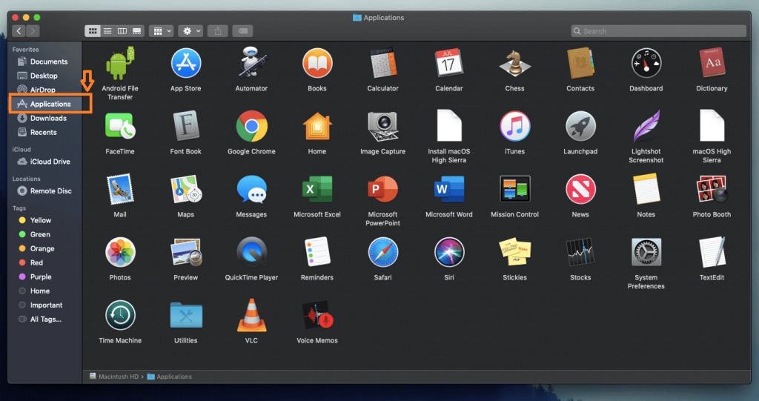
Task: Open Microsoft PowerPoint
Action: [x=383, y=189]
